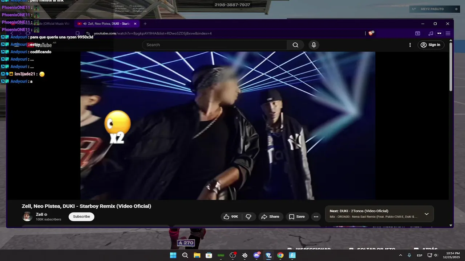Click the Starboy Remix video title text

click(x=86, y=206)
